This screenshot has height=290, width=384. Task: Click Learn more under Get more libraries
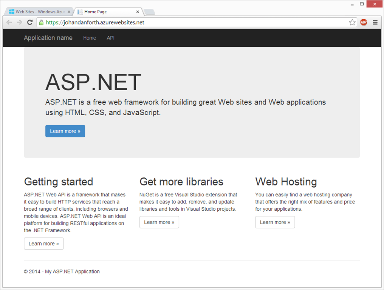pos(159,222)
